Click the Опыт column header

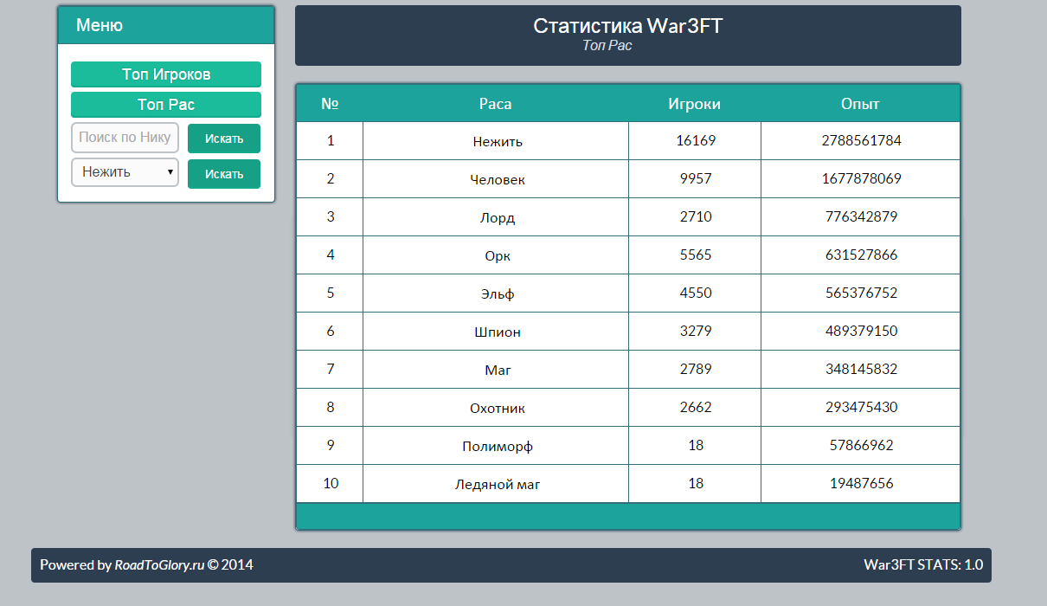(860, 104)
